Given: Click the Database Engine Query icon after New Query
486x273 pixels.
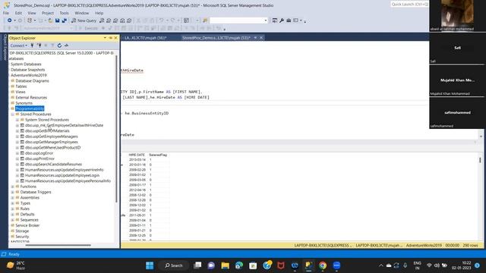Looking at the screenshot, I should [102, 20].
